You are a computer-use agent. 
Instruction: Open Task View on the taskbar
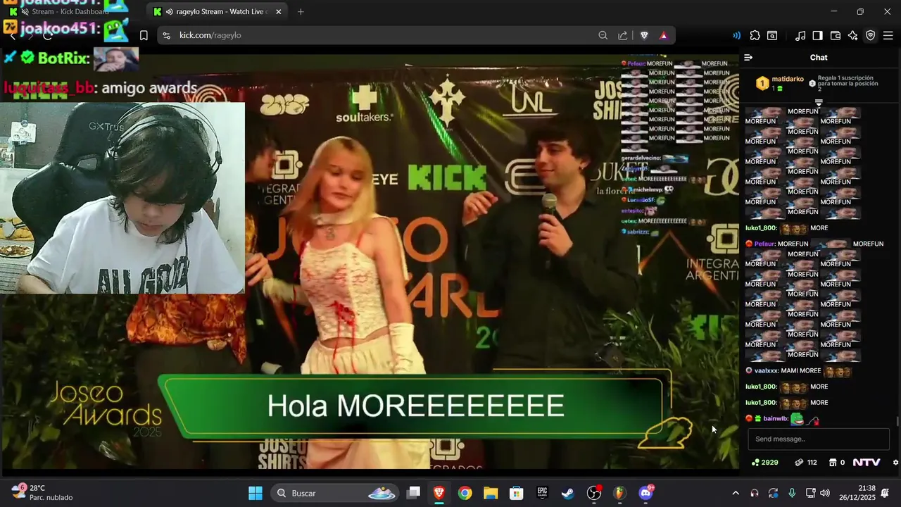coord(413,493)
